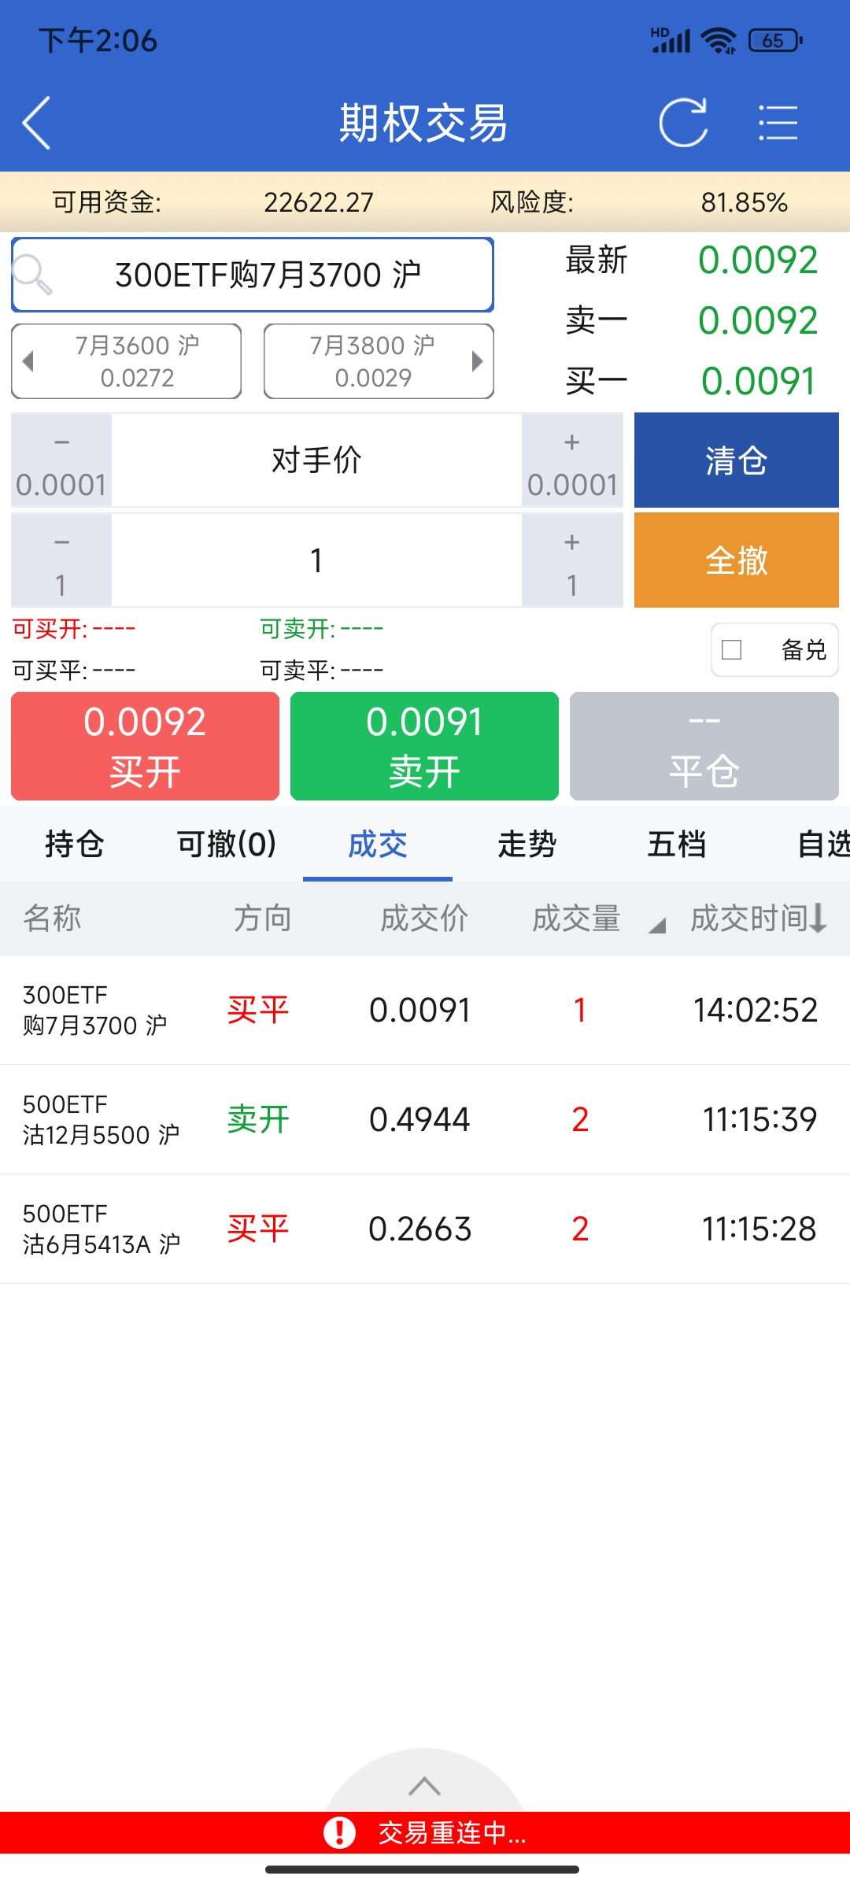Open the contract search field 300ETF购7月3700

point(253,275)
